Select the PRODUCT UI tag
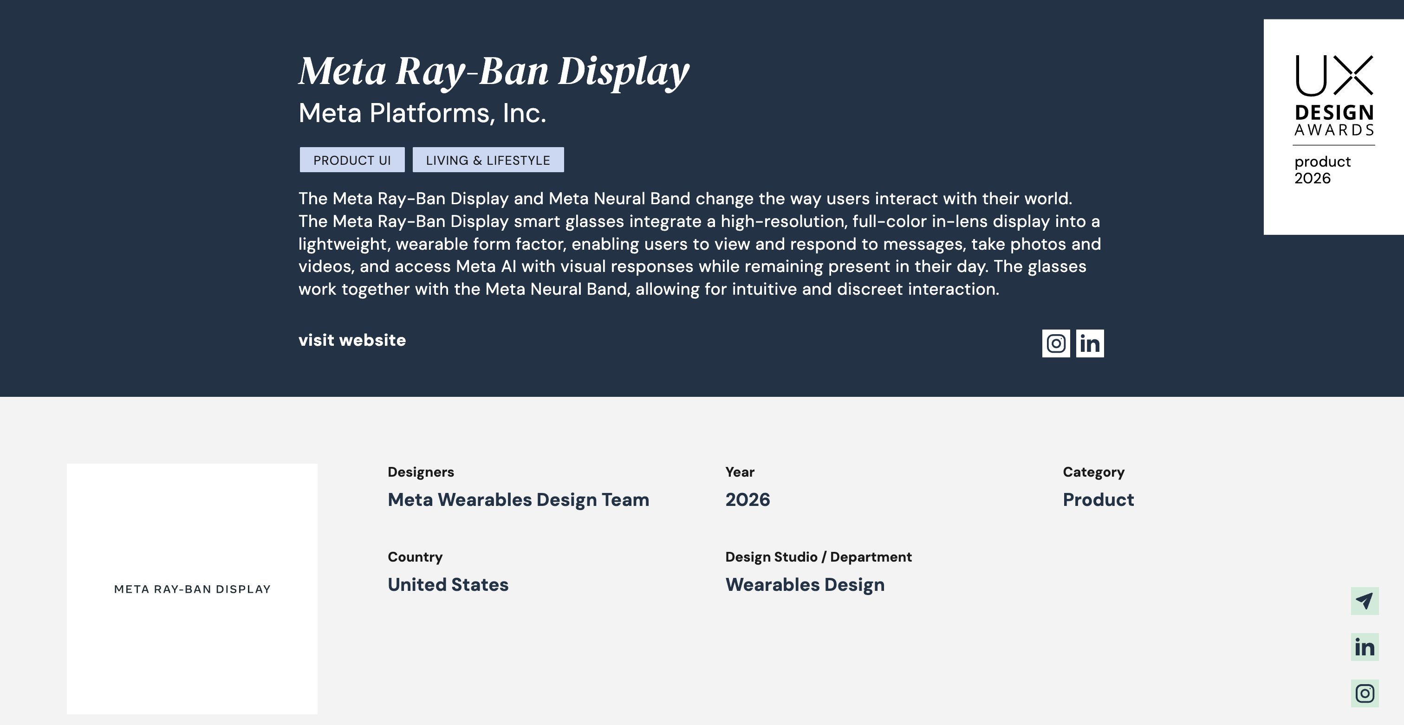This screenshot has height=725, width=1404. click(352, 160)
